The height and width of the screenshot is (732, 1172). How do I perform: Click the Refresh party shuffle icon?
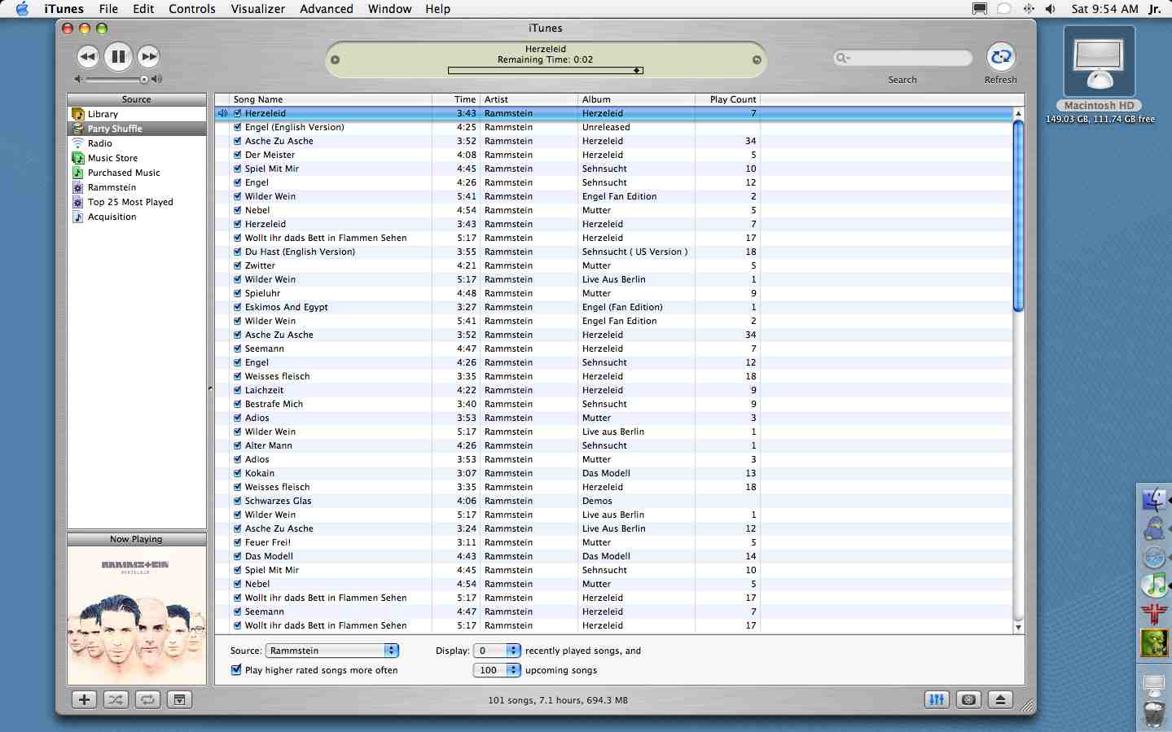[1000, 56]
